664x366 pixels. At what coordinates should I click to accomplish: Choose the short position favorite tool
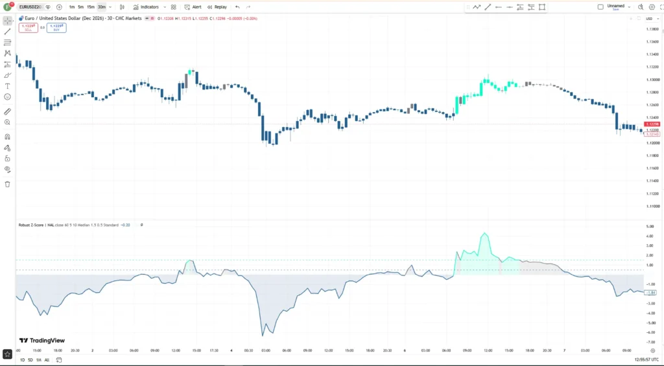pyautogui.click(x=531, y=6)
